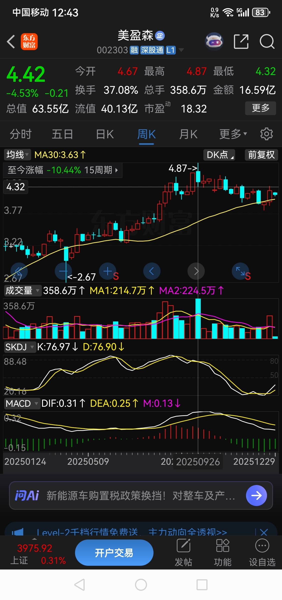Go back with the left arrow
This screenshot has width=282, height=600.
(x=11, y=41)
